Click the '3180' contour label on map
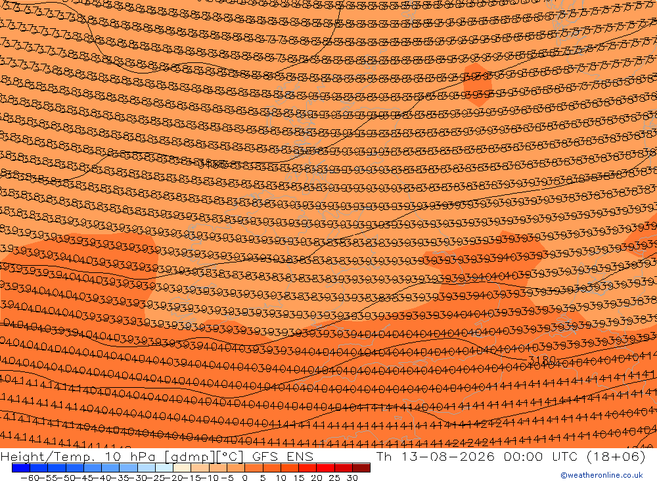The height and width of the screenshot is (481, 657). [542, 360]
